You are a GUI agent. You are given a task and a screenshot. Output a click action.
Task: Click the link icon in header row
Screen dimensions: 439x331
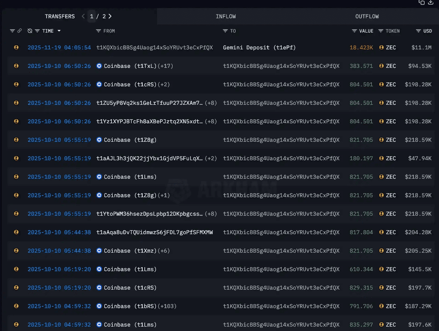click(19, 31)
